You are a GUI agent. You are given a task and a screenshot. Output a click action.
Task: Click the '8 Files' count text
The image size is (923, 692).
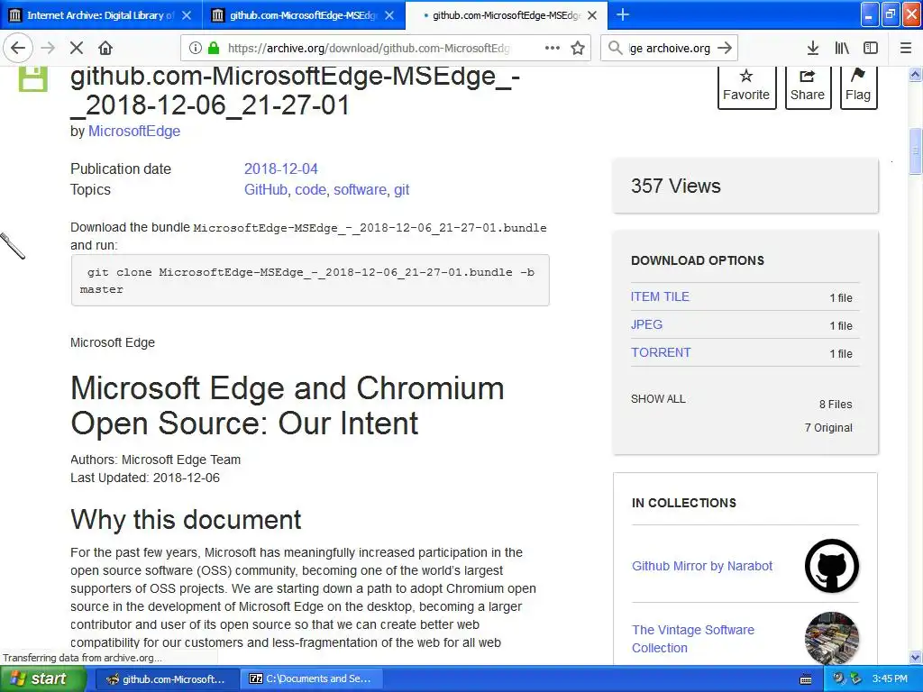coord(836,405)
